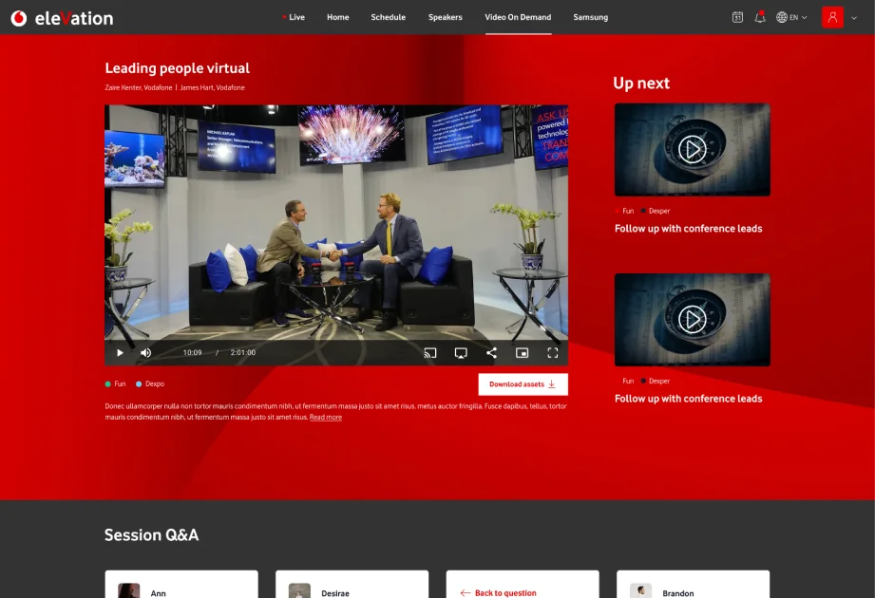
Task: Open Brandon's Q&A card
Action: coord(694,584)
